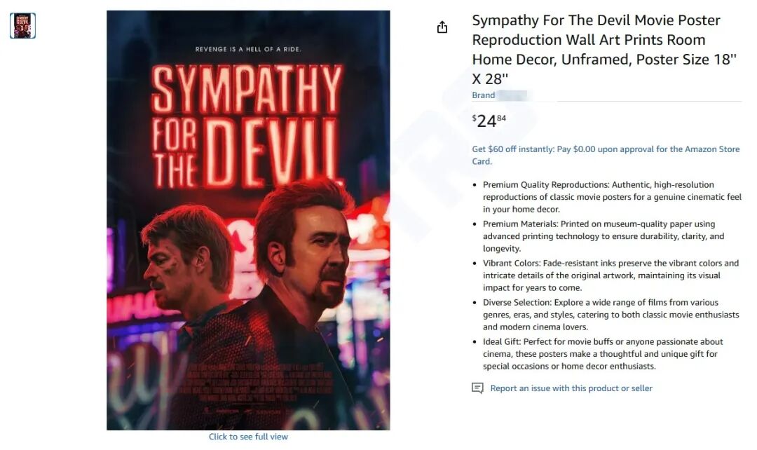Click the Diverse Selection bullet text
757x450 pixels.
pos(611,314)
